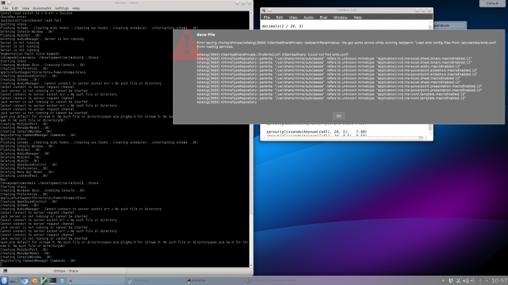Click the partially hidden 'perature' tab behind dialog
Image resolution: width=508 pixels, height=285 pixels.
tap(450, 25)
